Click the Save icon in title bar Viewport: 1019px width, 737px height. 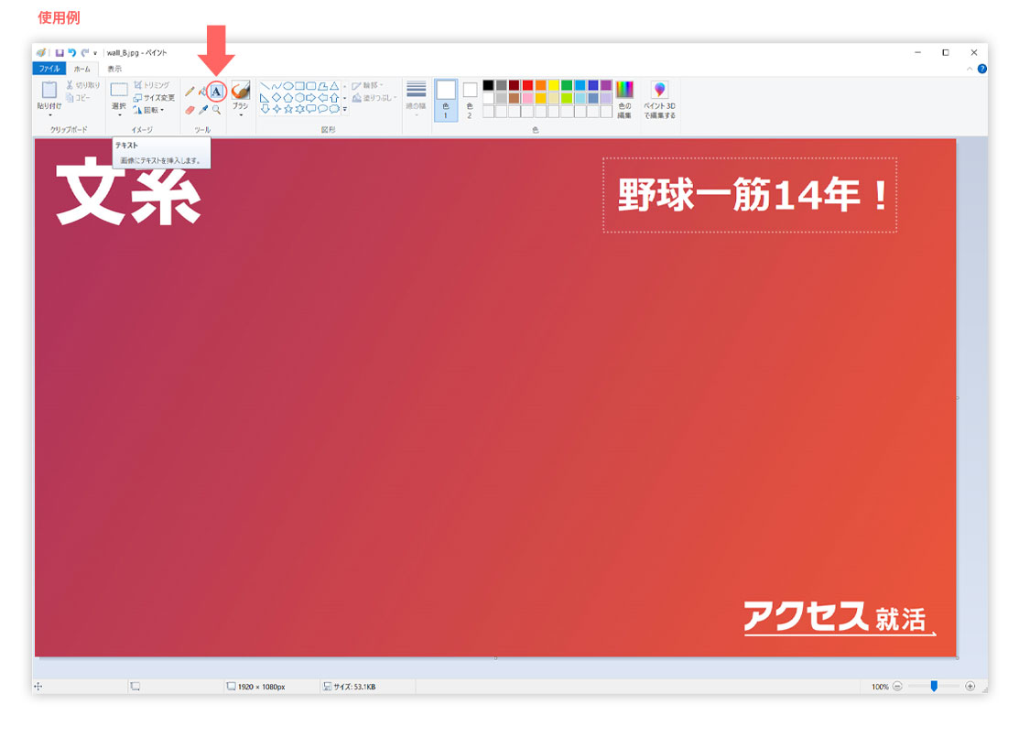60,53
